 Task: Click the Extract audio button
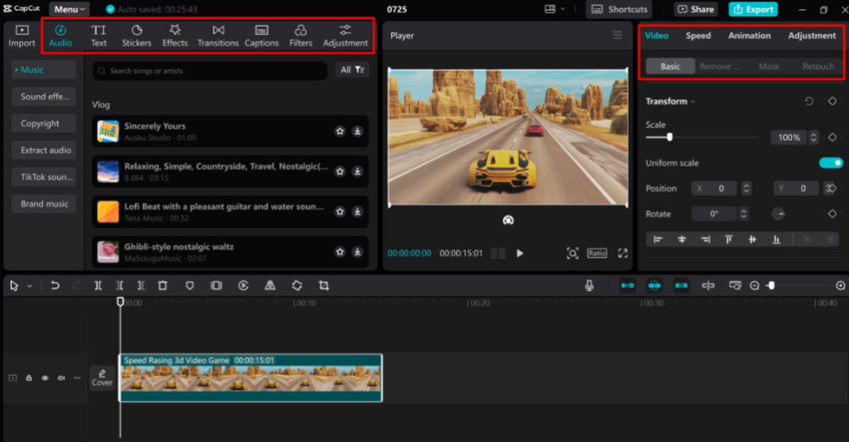(45, 150)
